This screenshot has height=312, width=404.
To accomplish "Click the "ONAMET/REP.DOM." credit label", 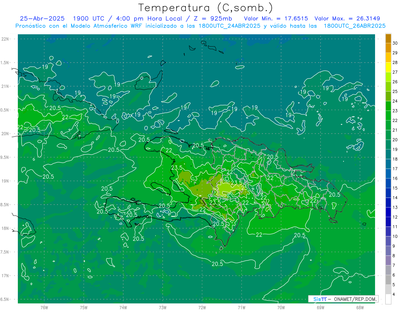I will 355,299.
